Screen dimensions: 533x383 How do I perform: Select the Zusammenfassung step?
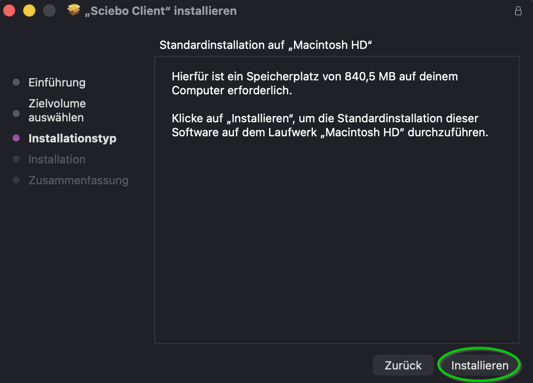[x=79, y=180]
